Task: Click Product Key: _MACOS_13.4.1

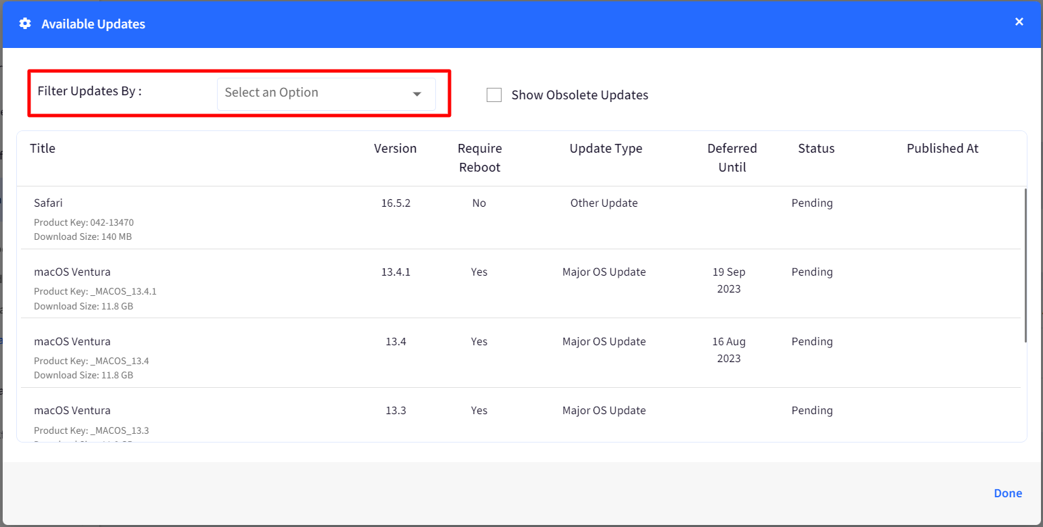Action: [95, 291]
